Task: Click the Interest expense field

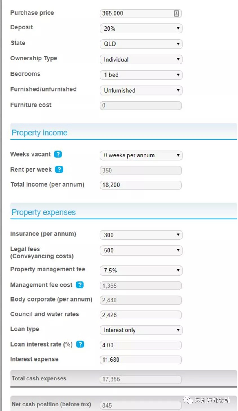Action: click(140, 360)
